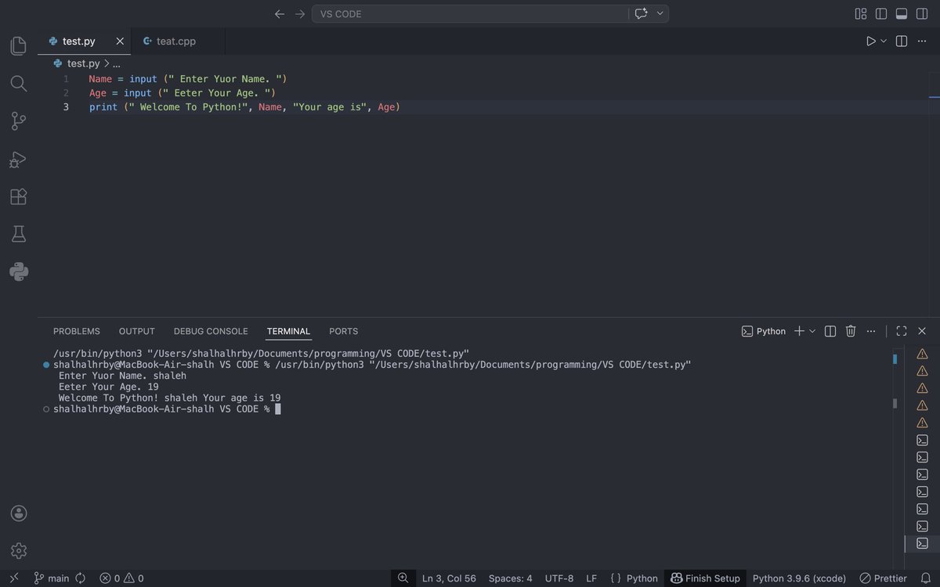Open the run options dropdown arrow

884,41
